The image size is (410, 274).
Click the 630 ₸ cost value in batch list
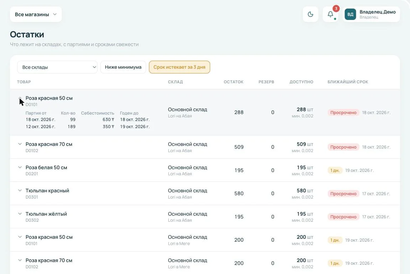(109, 120)
